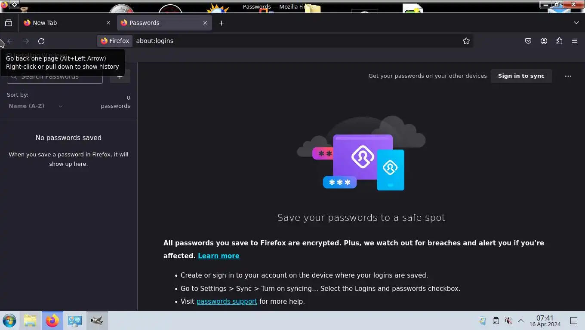The width and height of the screenshot is (585, 330).
Task: Open the passwords support link
Action: (x=227, y=302)
